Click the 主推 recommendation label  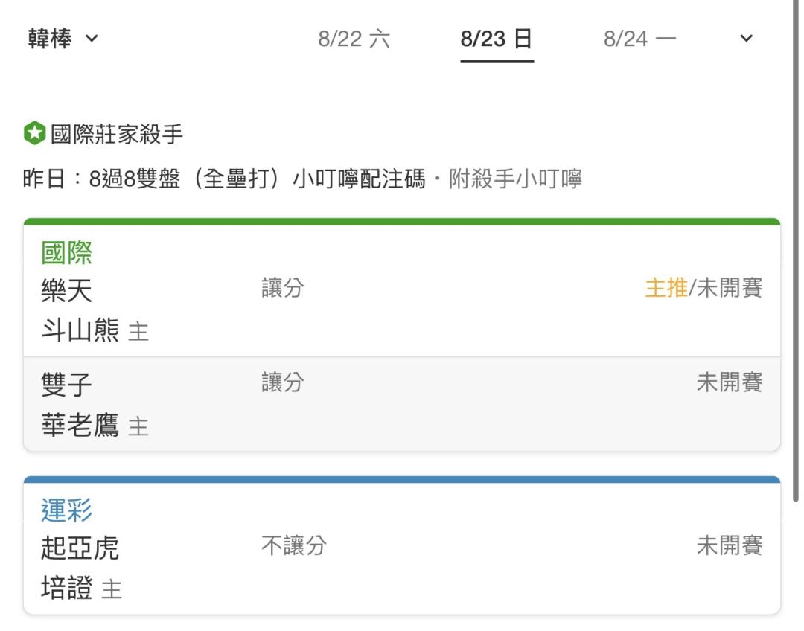click(x=666, y=287)
